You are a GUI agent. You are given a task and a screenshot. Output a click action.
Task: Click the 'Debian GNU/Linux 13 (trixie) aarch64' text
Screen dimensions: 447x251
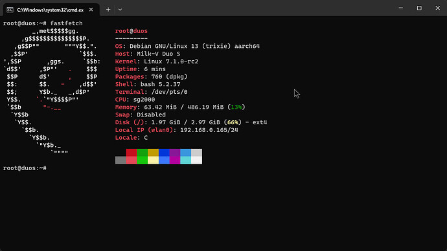[x=195, y=46]
